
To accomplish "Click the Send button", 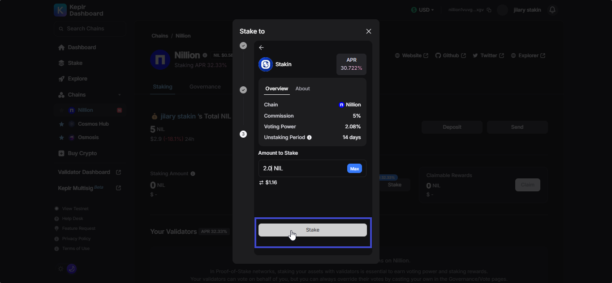I will (517, 127).
